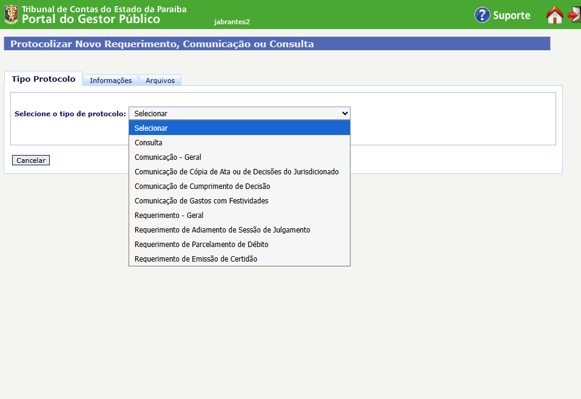
Task: Choose the Consulta option
Action: tap(240, 143)
